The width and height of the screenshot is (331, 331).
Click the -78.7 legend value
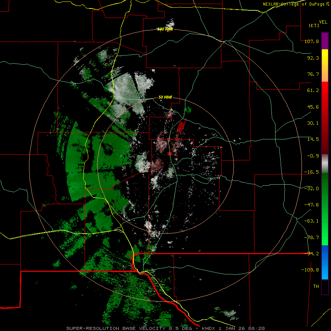(312, 238)
